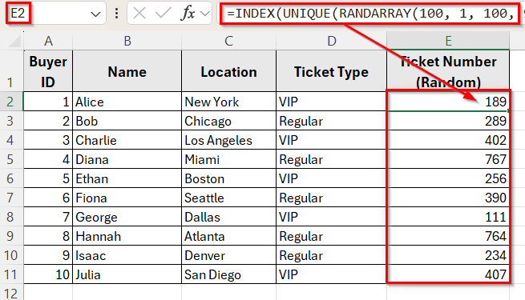Click the formula bar containing INDEX formula
Image resolution: width=525 pixels, height=300 pixels.
(x=371, y=14)
